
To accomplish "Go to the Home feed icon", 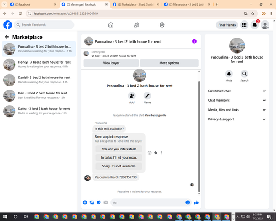I will [110, 25].
